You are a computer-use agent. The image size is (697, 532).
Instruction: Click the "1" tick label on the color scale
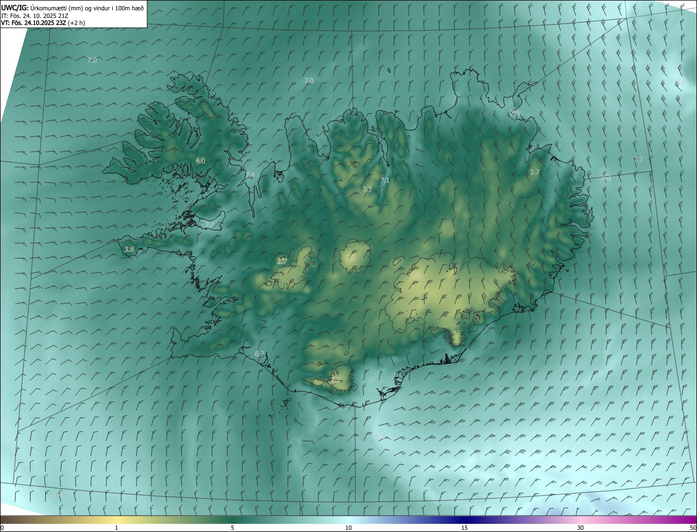point(117,528)
